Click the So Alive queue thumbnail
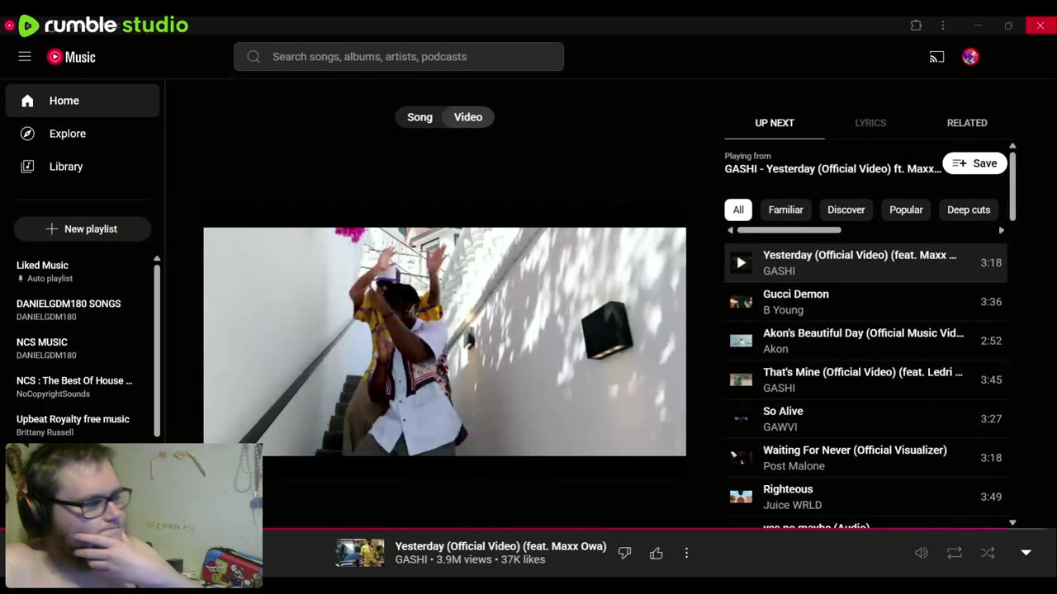 [741, 419]
